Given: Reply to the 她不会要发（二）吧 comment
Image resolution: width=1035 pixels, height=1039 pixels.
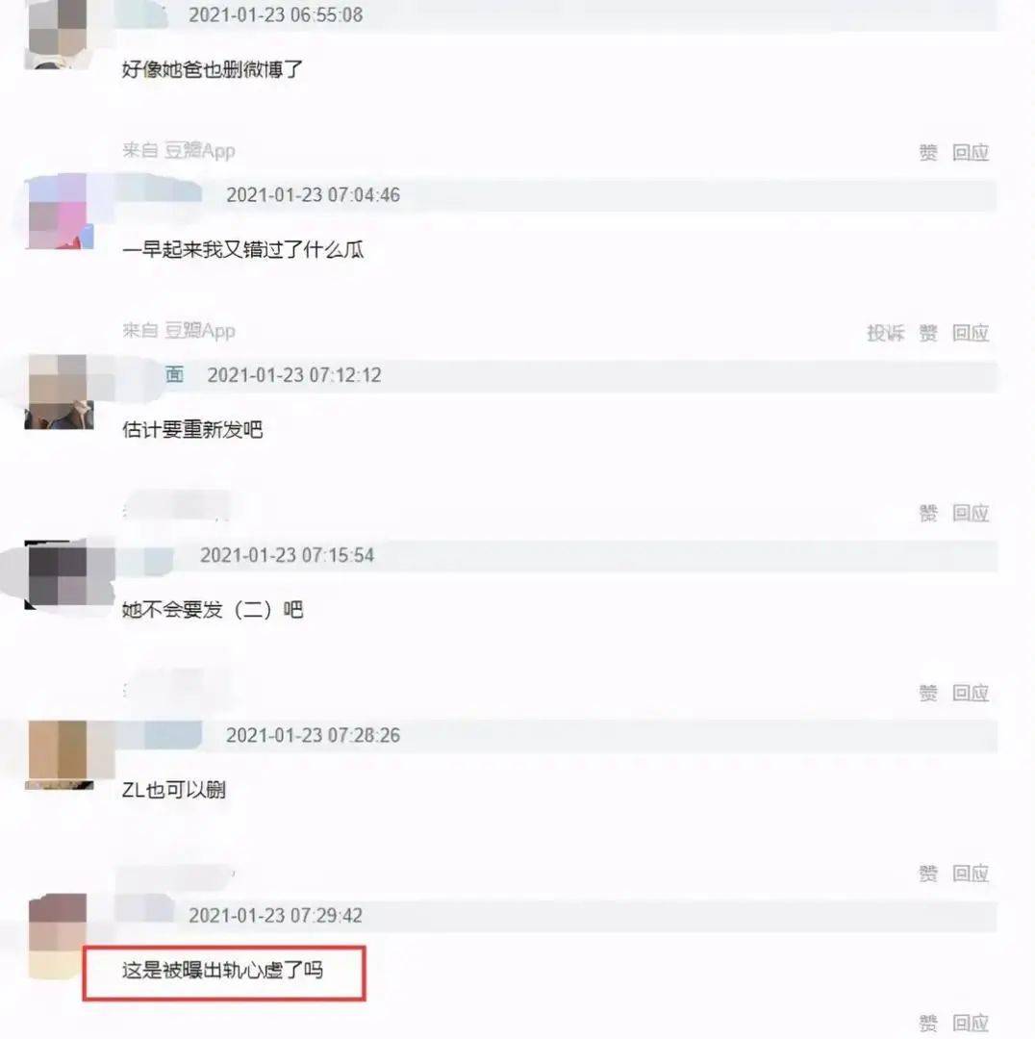Looking at the screenshot, I should click(970, 693).
